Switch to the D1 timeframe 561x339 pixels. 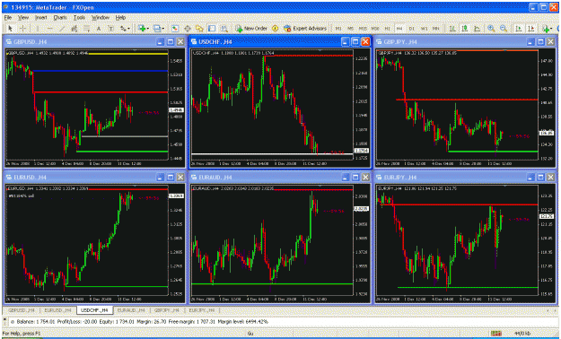(x=412, y=29)
